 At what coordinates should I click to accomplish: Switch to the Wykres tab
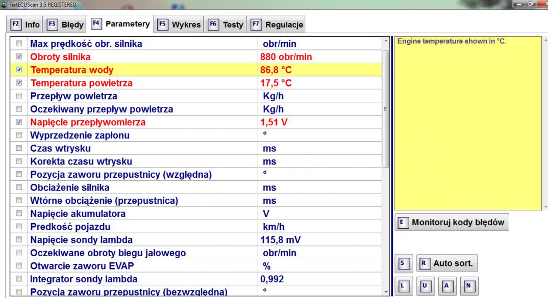coord(179,24)
